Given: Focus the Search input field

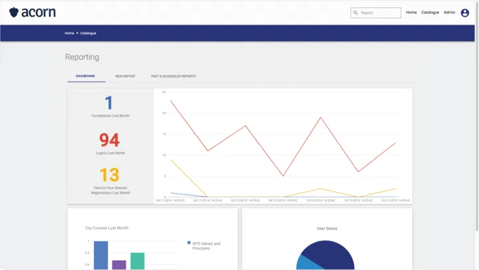Looking at the screenshot, I should [x=376, y=13].
